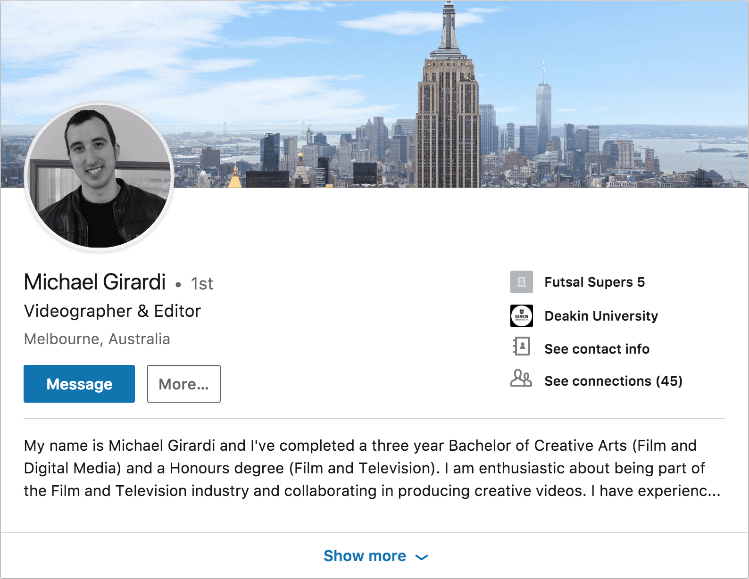Click the contact info address book icon
This screenshot has width=749, height=579.
click(521, 346)
